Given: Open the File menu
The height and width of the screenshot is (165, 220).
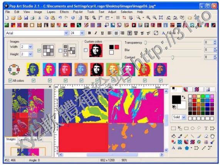Looking at the screenshot, I should [8, 12].
